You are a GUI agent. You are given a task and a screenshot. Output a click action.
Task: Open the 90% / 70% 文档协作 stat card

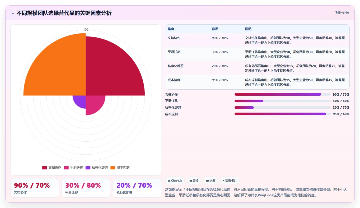pos(35,188)
